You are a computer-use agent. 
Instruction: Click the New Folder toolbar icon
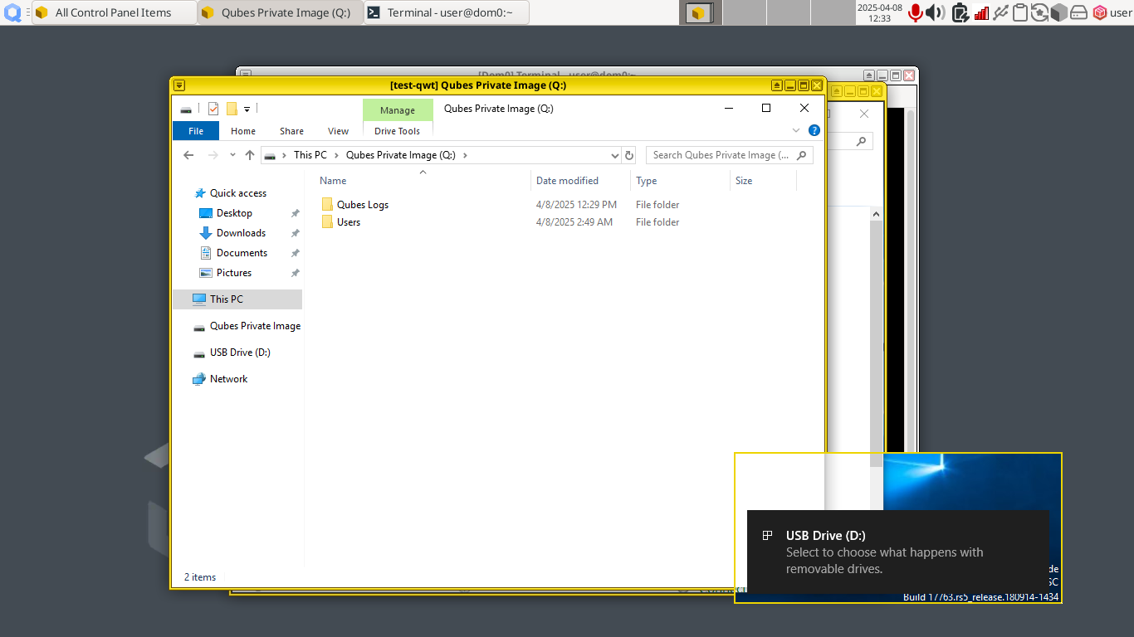tap(232, 109)
